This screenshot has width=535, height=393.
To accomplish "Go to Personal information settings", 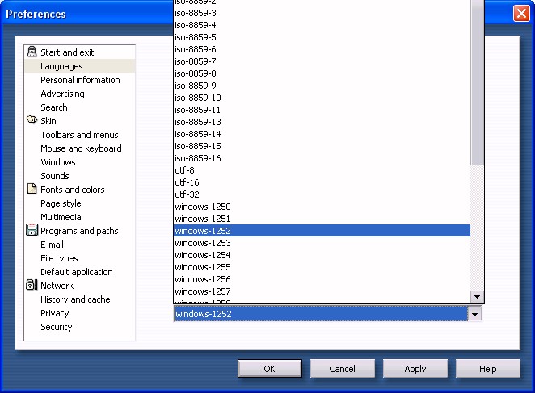I will [80, 80].
